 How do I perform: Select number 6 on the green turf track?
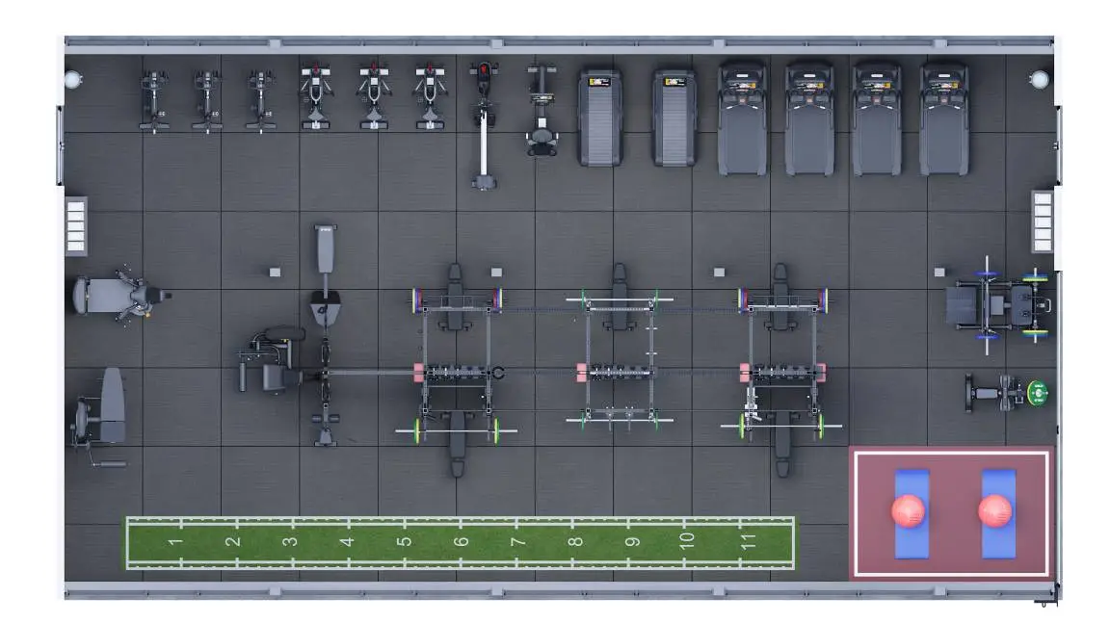[x=462, y=543]
